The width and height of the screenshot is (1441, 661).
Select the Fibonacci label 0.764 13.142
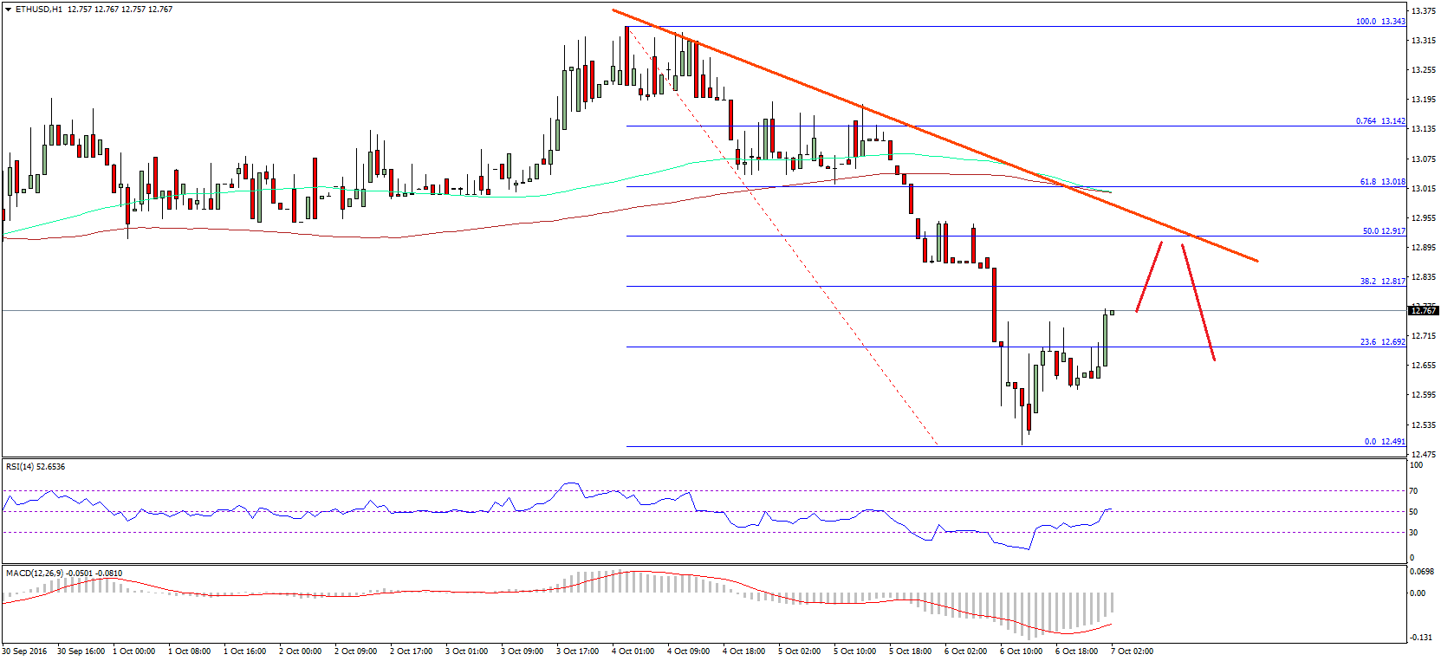coord(1380,121)
